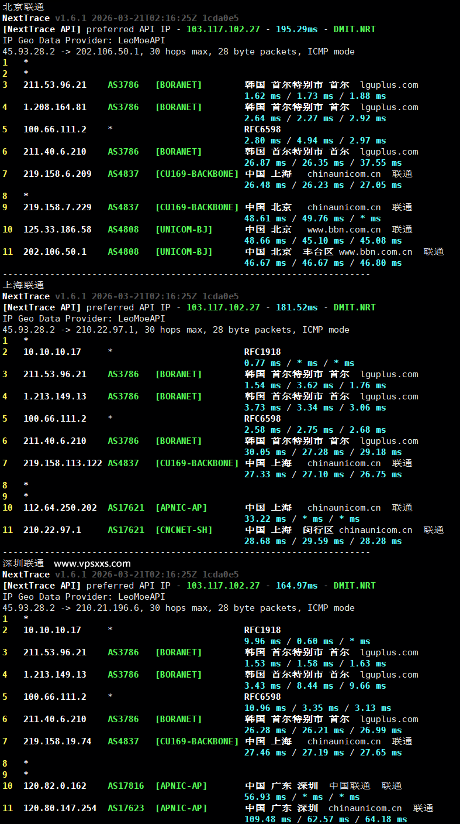Click the 中国联通 provider name in 120.82.0.162 row
The width and height of the screenshot is (460, 824).
point(350,786)
